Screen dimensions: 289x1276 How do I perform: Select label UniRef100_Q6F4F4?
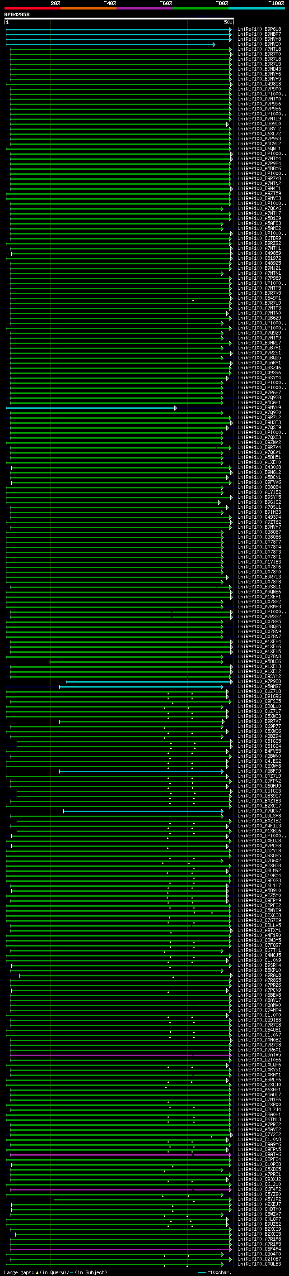[259, 1249]
